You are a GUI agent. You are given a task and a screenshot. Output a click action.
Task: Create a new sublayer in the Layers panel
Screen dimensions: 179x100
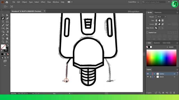coord(167,93)
